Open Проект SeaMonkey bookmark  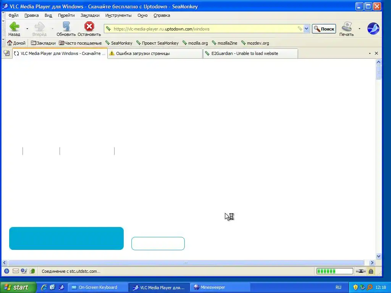click(158, 43)
